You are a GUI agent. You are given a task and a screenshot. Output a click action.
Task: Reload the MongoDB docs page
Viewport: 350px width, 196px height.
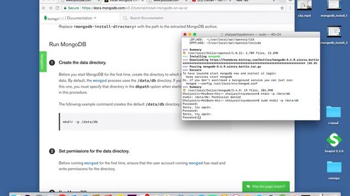click(57, 8)
